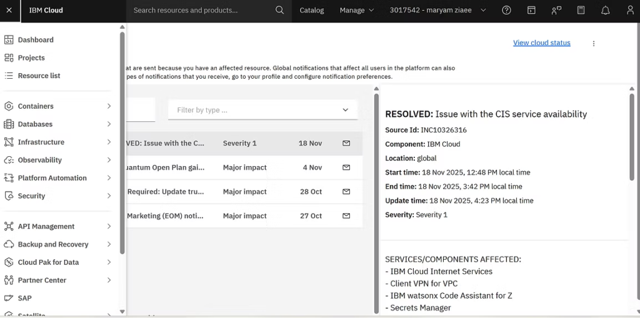Click the envelope icon on 28 Oct row

(346, 191)
